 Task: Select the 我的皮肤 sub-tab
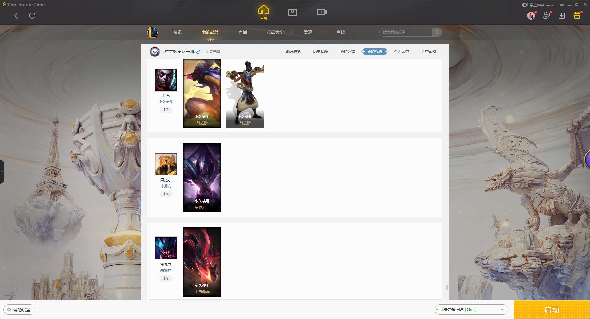pyautogui.click(x=375, y=52)
